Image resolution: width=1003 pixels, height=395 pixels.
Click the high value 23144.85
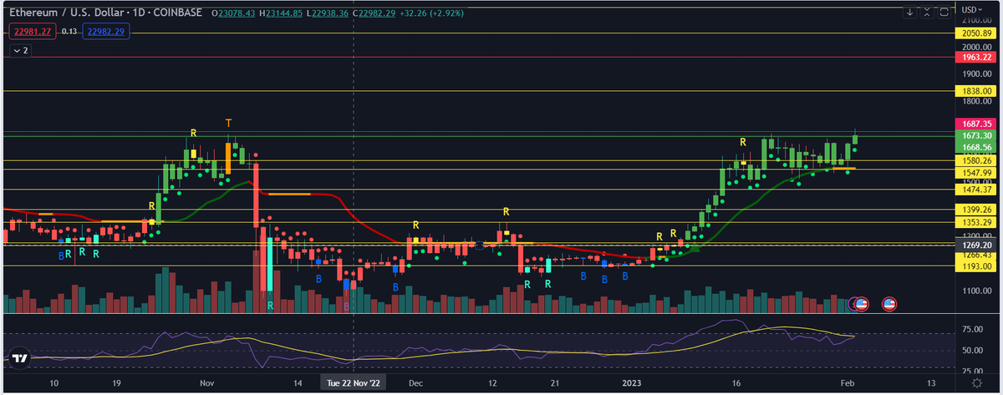[x=283, y=13]
